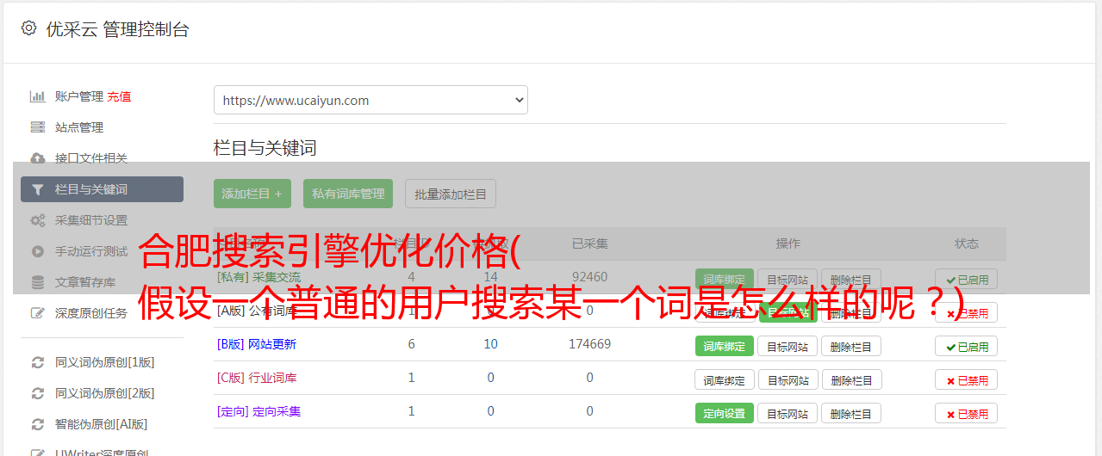Click the gears icon for 采集细节设置
The height and width of the screenshot is (456, 1102).
tap(38, 220)
